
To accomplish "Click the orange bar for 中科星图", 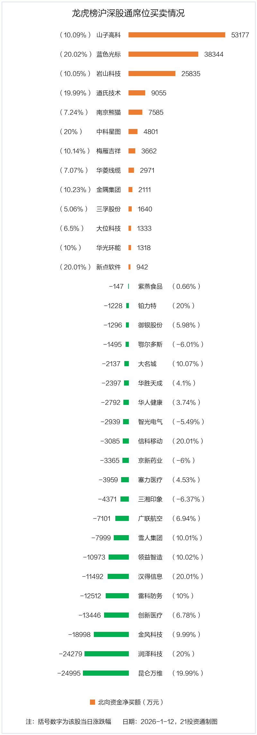I will 133,132.
